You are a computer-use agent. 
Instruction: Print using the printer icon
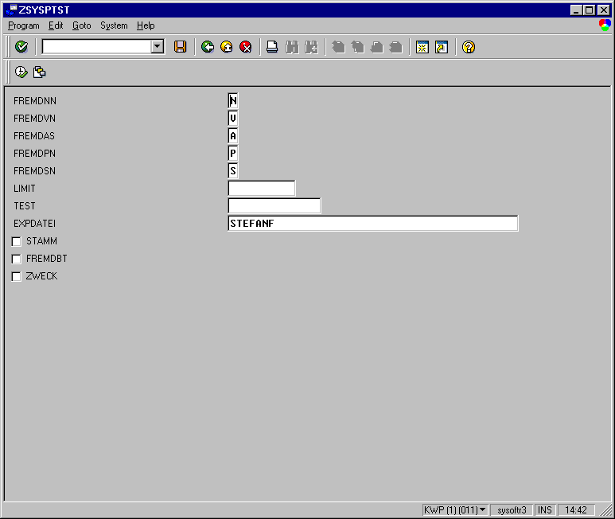(272, 47)
